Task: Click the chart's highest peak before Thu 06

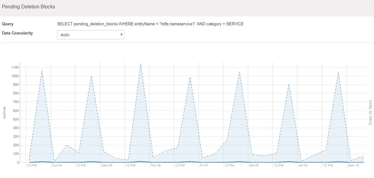Action: (141, 64)
